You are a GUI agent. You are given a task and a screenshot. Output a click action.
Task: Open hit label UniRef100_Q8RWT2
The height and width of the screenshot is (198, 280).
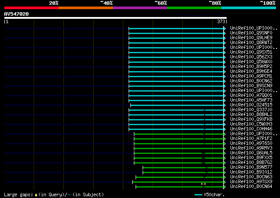(x=251, y=43)
